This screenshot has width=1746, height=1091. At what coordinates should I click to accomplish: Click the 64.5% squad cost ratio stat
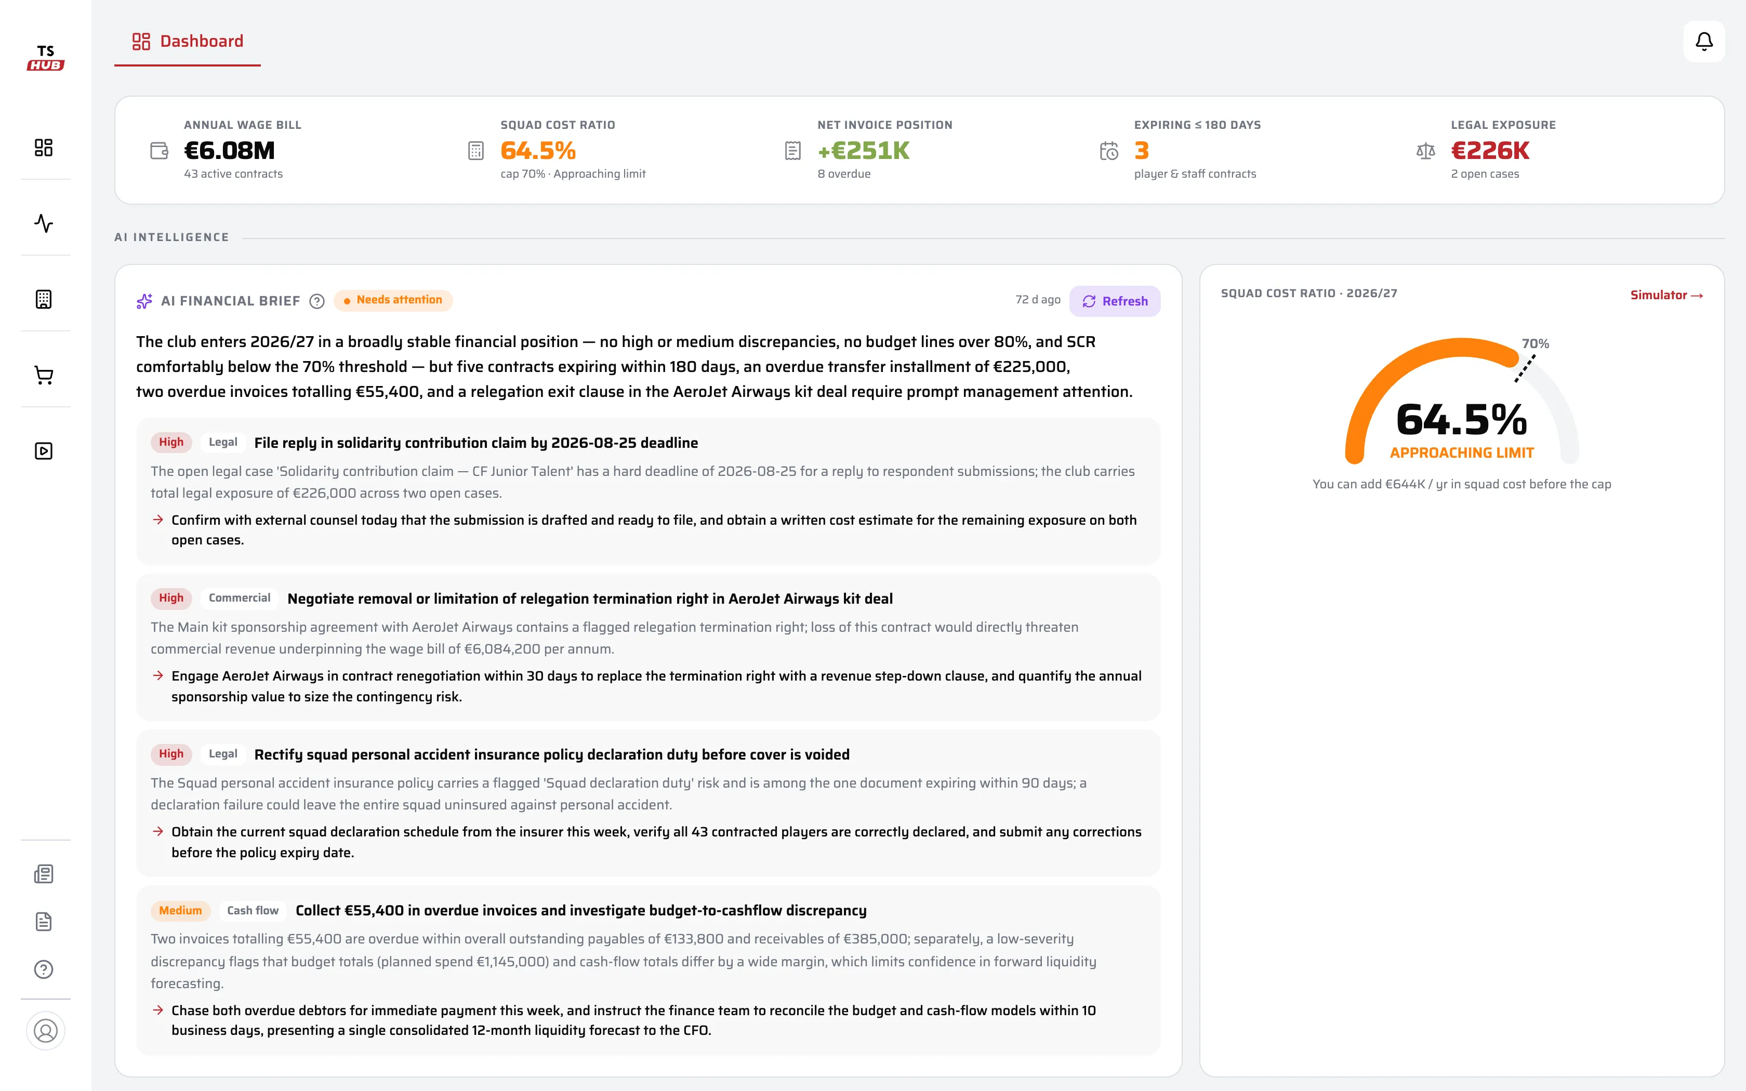point(538,151)
